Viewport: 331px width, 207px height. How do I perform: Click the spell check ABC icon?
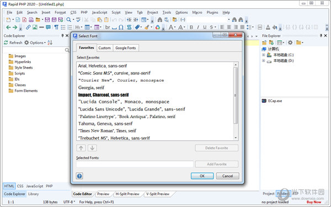click(78, 20)
